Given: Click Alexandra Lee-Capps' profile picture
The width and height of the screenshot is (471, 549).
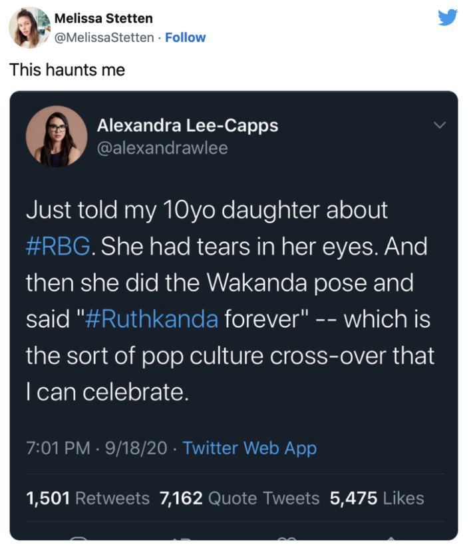Looking at the screenshot, I should [57, 135].
